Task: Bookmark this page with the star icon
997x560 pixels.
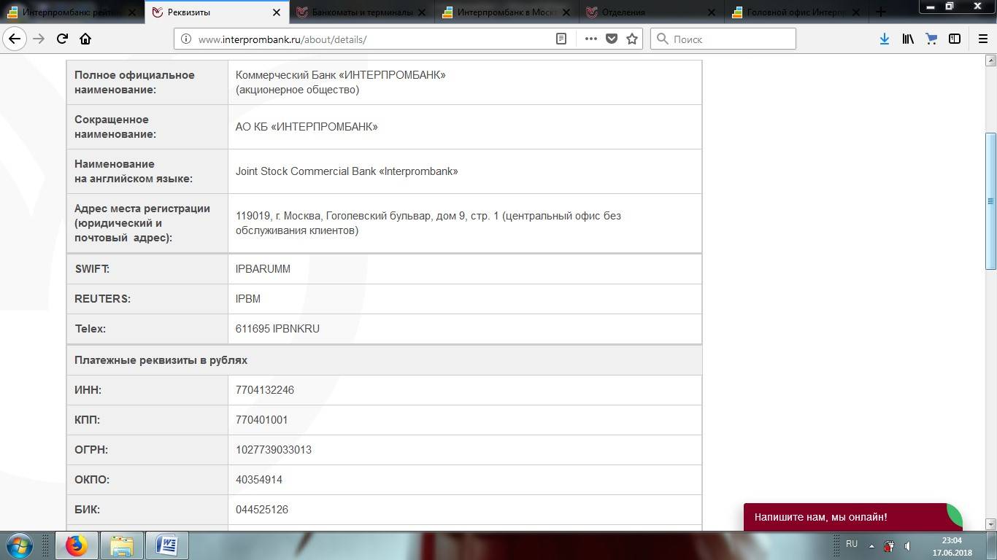Action: coord(632,39)
